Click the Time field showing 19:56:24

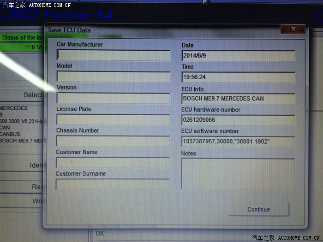[239, 77]
